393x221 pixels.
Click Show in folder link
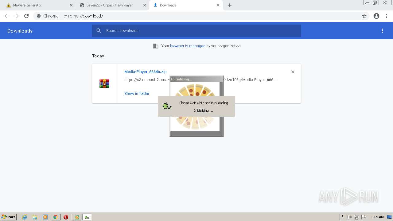[137, 94]
